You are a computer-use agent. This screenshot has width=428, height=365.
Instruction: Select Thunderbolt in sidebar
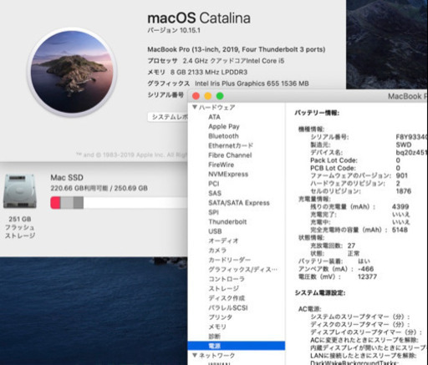pos(227,222)
